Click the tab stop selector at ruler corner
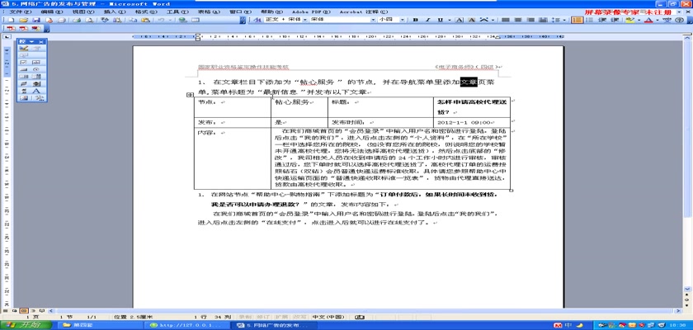 (7, 36)
